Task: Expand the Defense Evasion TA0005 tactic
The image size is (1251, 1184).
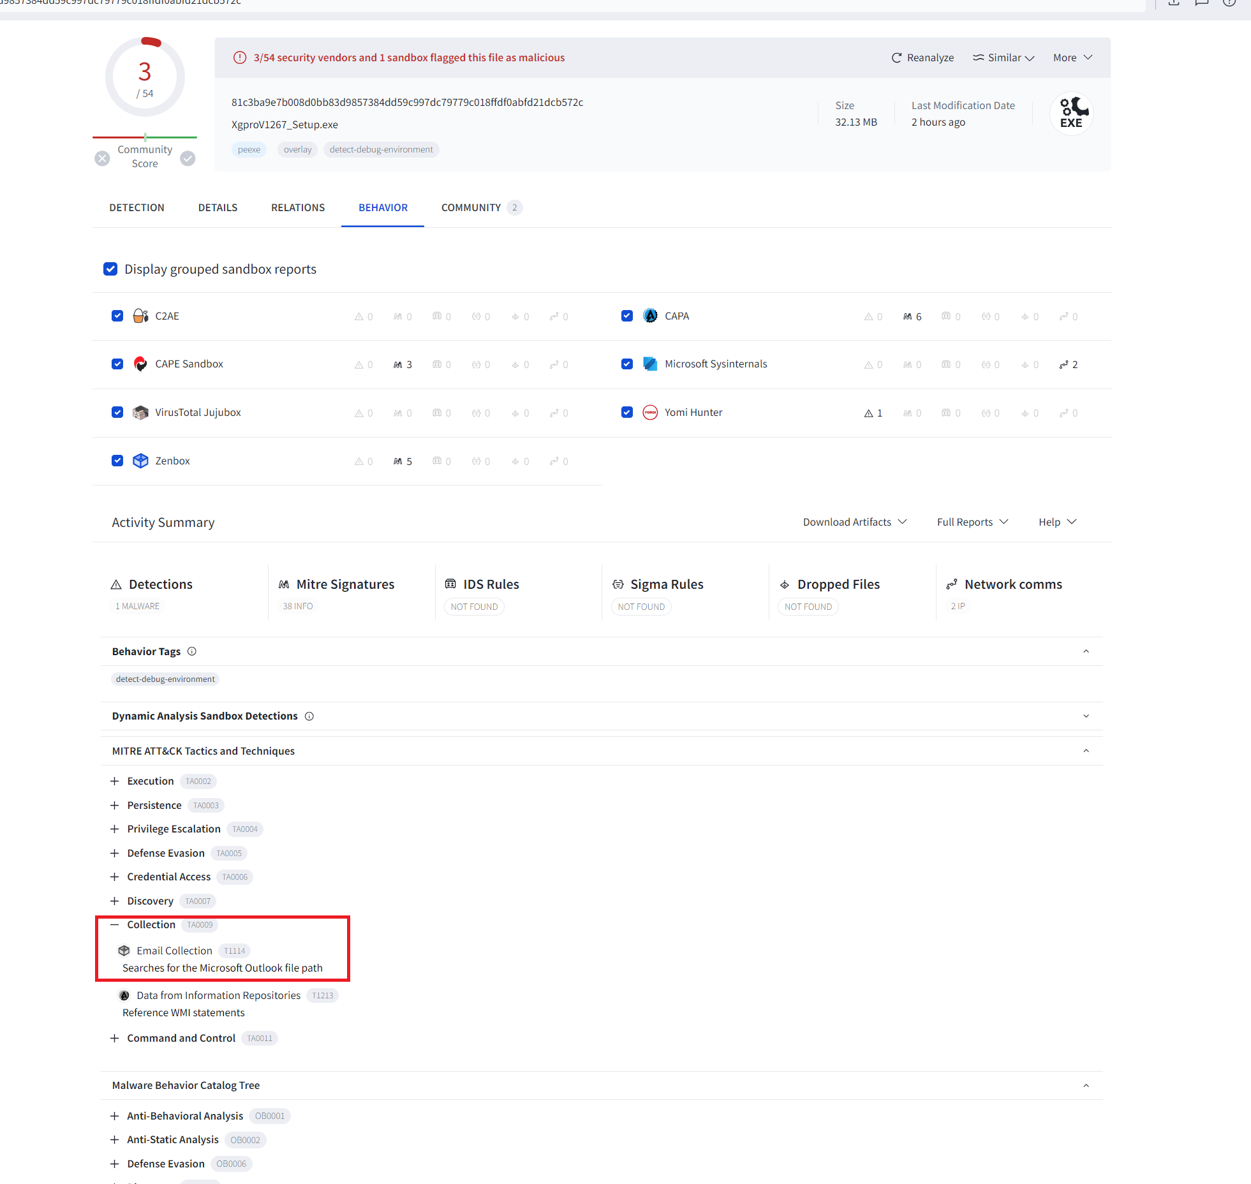Action: click(115, 853)
